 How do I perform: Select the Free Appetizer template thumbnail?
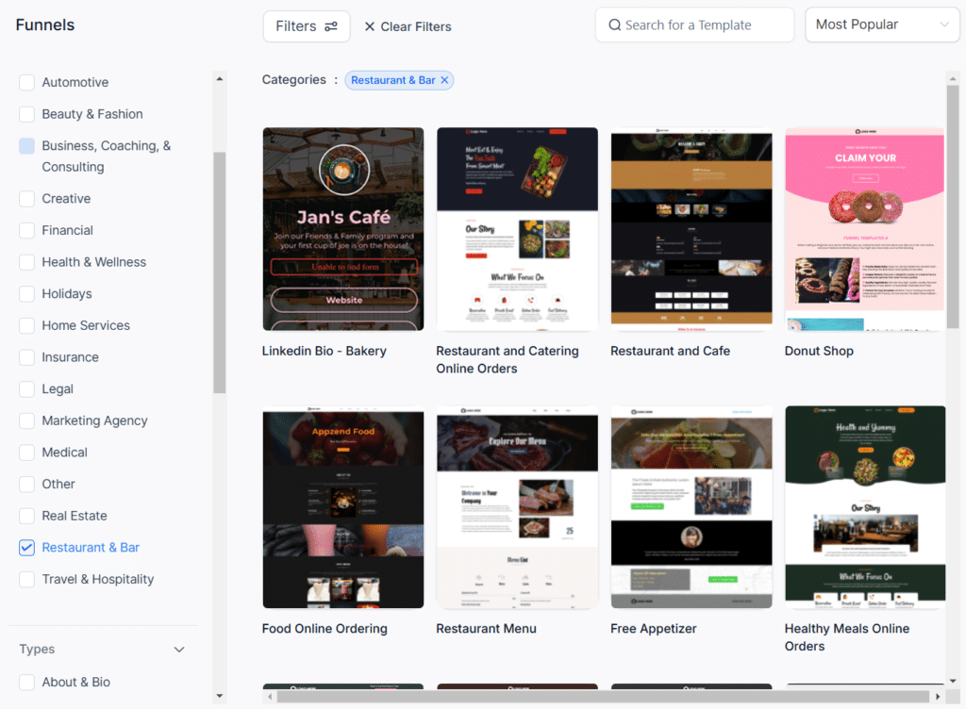tap(691, 507)
